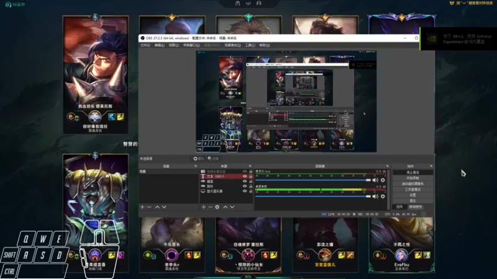
Task: Open the 帮助(H) menu in OBS
Action: point(265,45)
